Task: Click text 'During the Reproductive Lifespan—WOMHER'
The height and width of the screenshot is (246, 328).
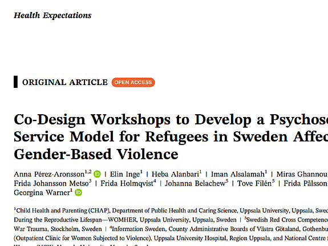Action: [75, 220]
